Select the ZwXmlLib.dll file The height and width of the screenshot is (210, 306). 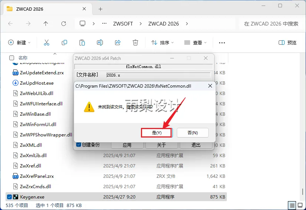[x=33, y=155]
